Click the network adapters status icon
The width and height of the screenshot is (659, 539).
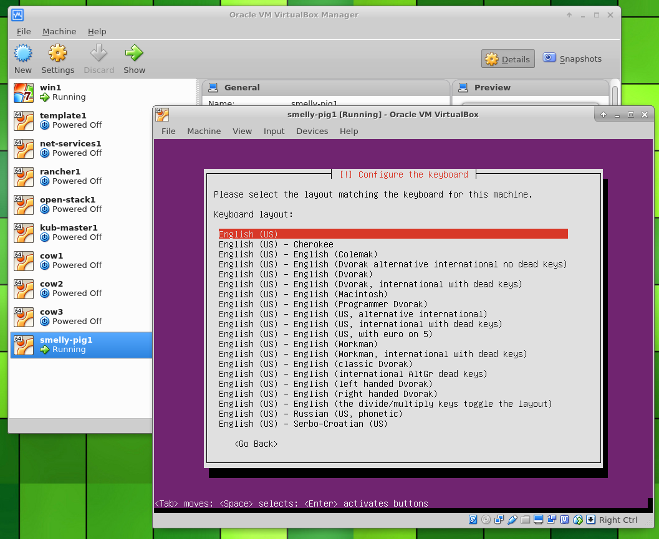point(499,520)
